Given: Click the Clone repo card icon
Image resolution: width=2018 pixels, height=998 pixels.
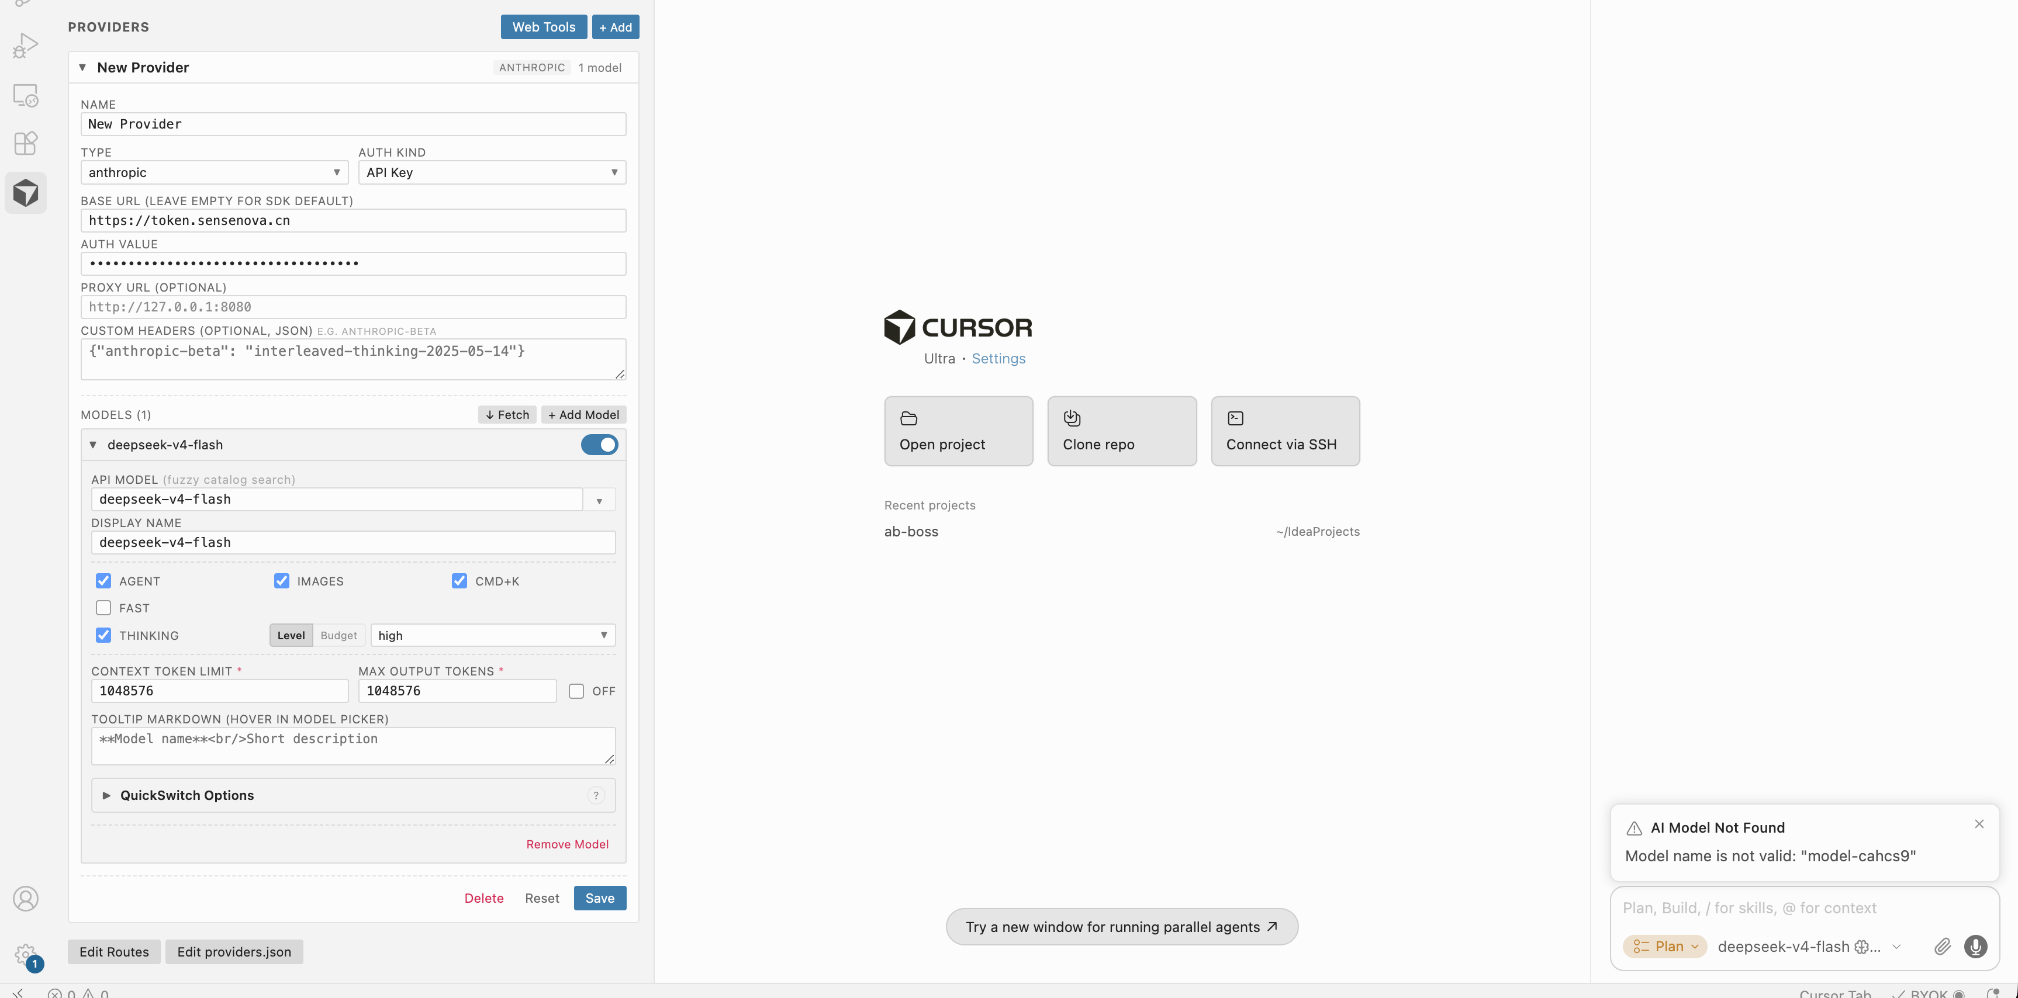Looking at the screenshot, I should pyautogui.click(x=1072, y=418).
